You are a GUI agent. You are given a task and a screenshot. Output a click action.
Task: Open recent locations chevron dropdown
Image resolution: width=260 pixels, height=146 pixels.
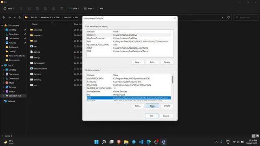pos(15,17)
